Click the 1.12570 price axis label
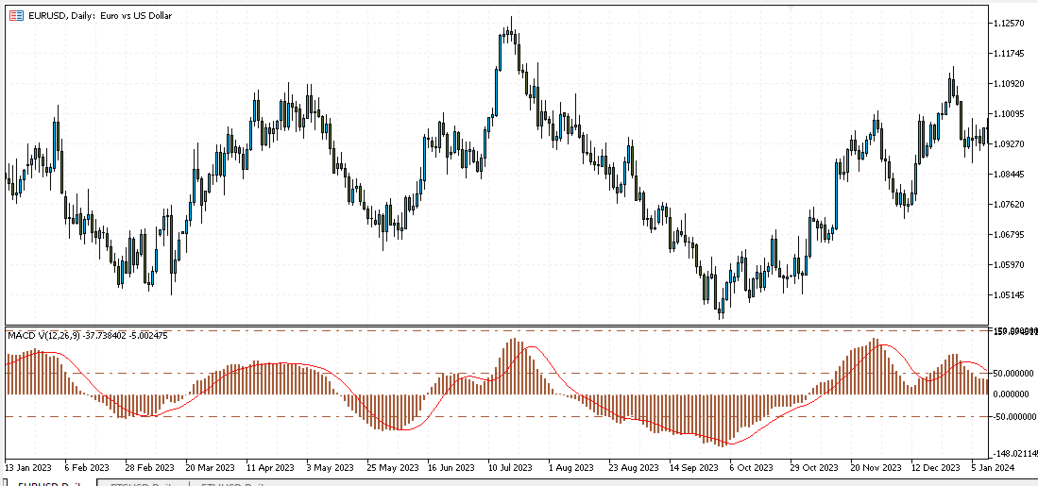The height and width of the screenshot is (486, 1038). click(x=1011, y=24)
